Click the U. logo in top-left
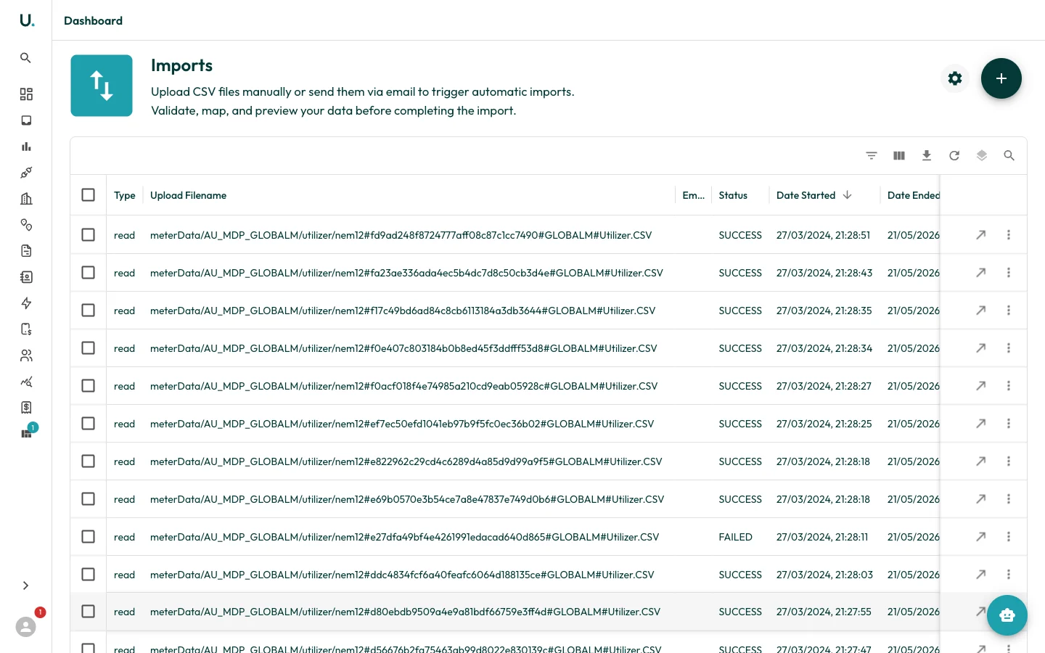The width and height of the screenshot is (1045, 653). coord(27,20)
